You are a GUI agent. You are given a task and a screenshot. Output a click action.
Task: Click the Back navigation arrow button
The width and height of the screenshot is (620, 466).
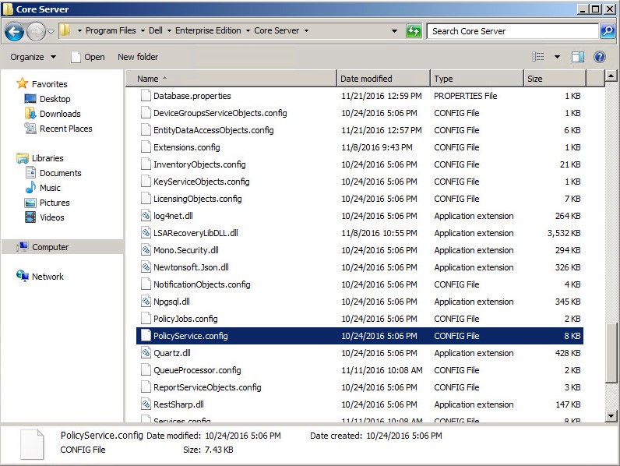pyautogui.click(x=14, y=31)
